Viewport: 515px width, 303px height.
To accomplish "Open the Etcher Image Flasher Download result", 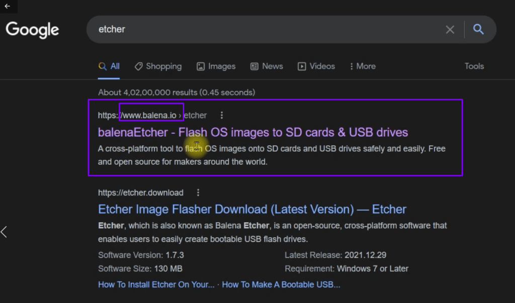I will point(252,210).
